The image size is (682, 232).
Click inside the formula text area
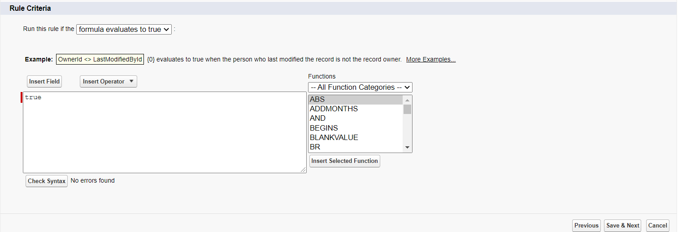164,132
